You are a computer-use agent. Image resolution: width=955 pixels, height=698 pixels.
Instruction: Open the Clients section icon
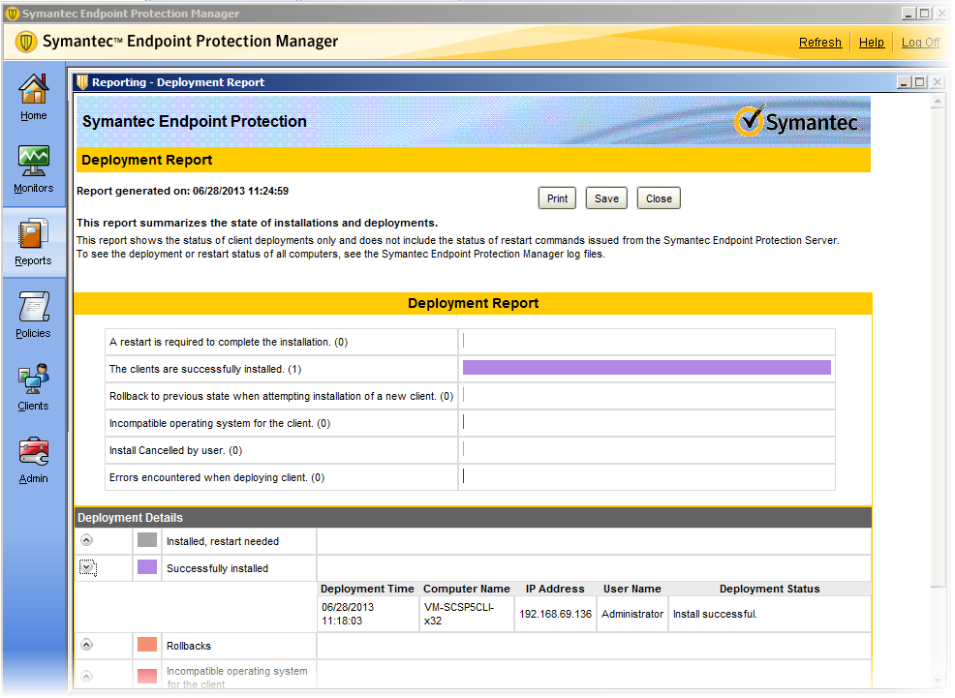34,379
